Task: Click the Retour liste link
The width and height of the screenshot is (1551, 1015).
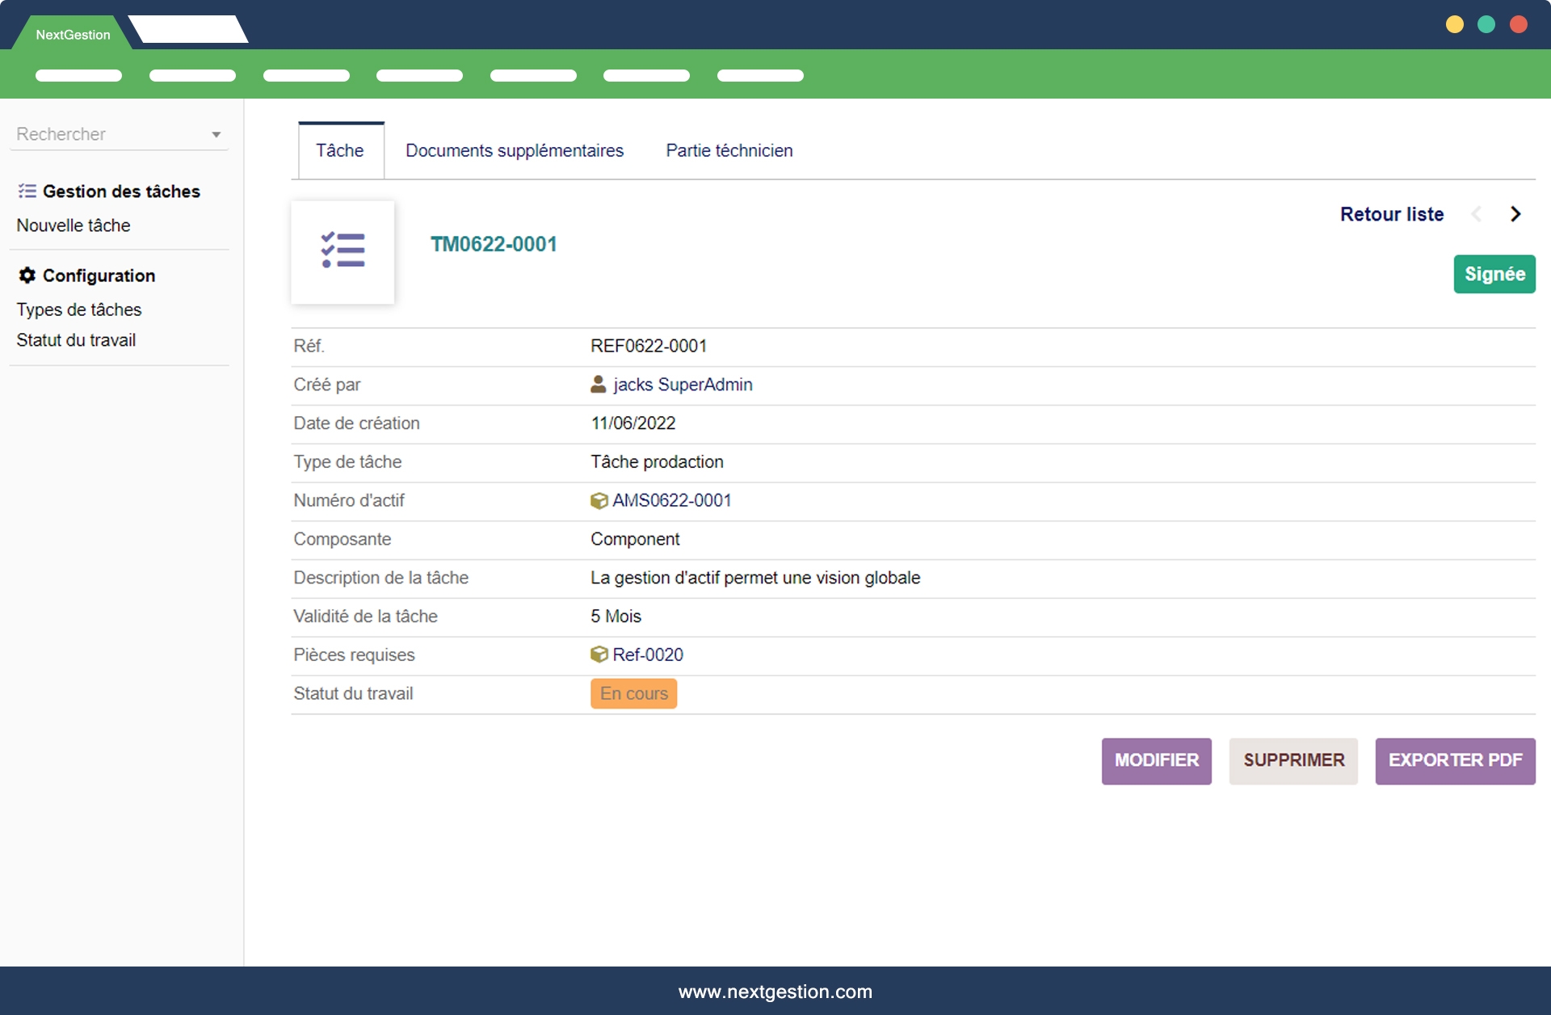Action: click(x=1391, y=214)
